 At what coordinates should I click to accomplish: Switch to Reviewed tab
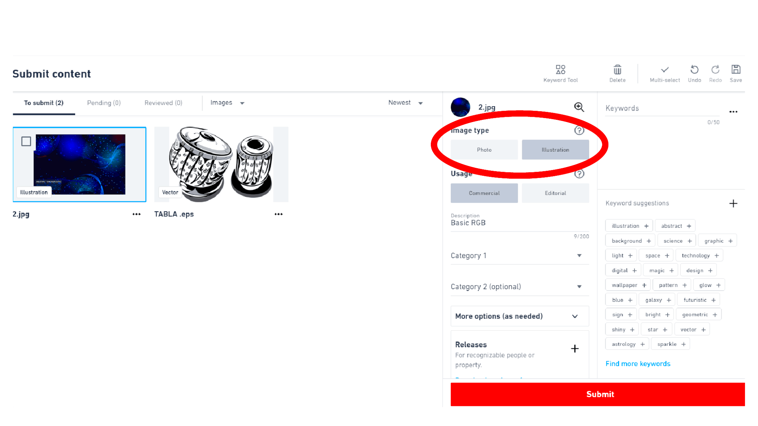[164, 103]
